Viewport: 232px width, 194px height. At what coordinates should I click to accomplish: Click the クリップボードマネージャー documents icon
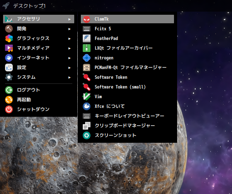[87, 126]
